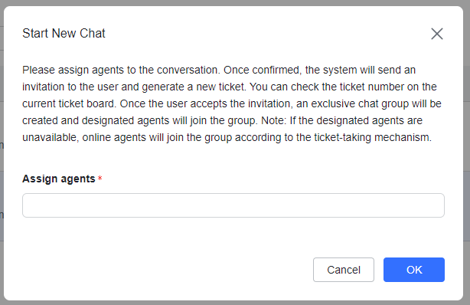The image size is (470, 305).
Task: Close the Start New Chat dialog
Action: (x=437, y=34)
